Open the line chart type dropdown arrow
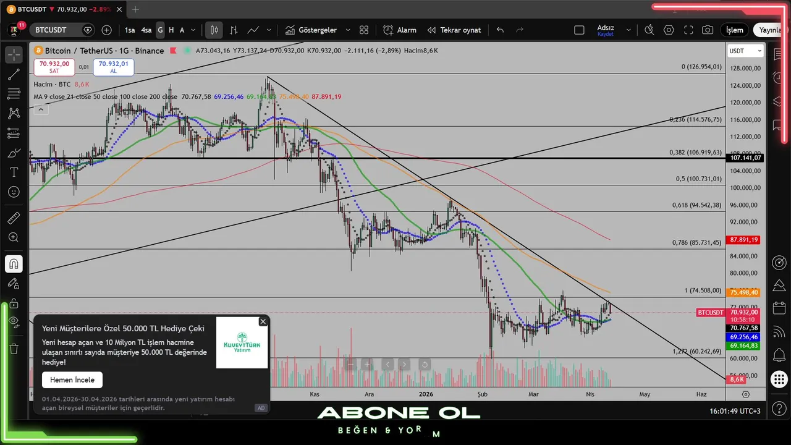The width and height of the screenshot is (791, 445). 269,30
